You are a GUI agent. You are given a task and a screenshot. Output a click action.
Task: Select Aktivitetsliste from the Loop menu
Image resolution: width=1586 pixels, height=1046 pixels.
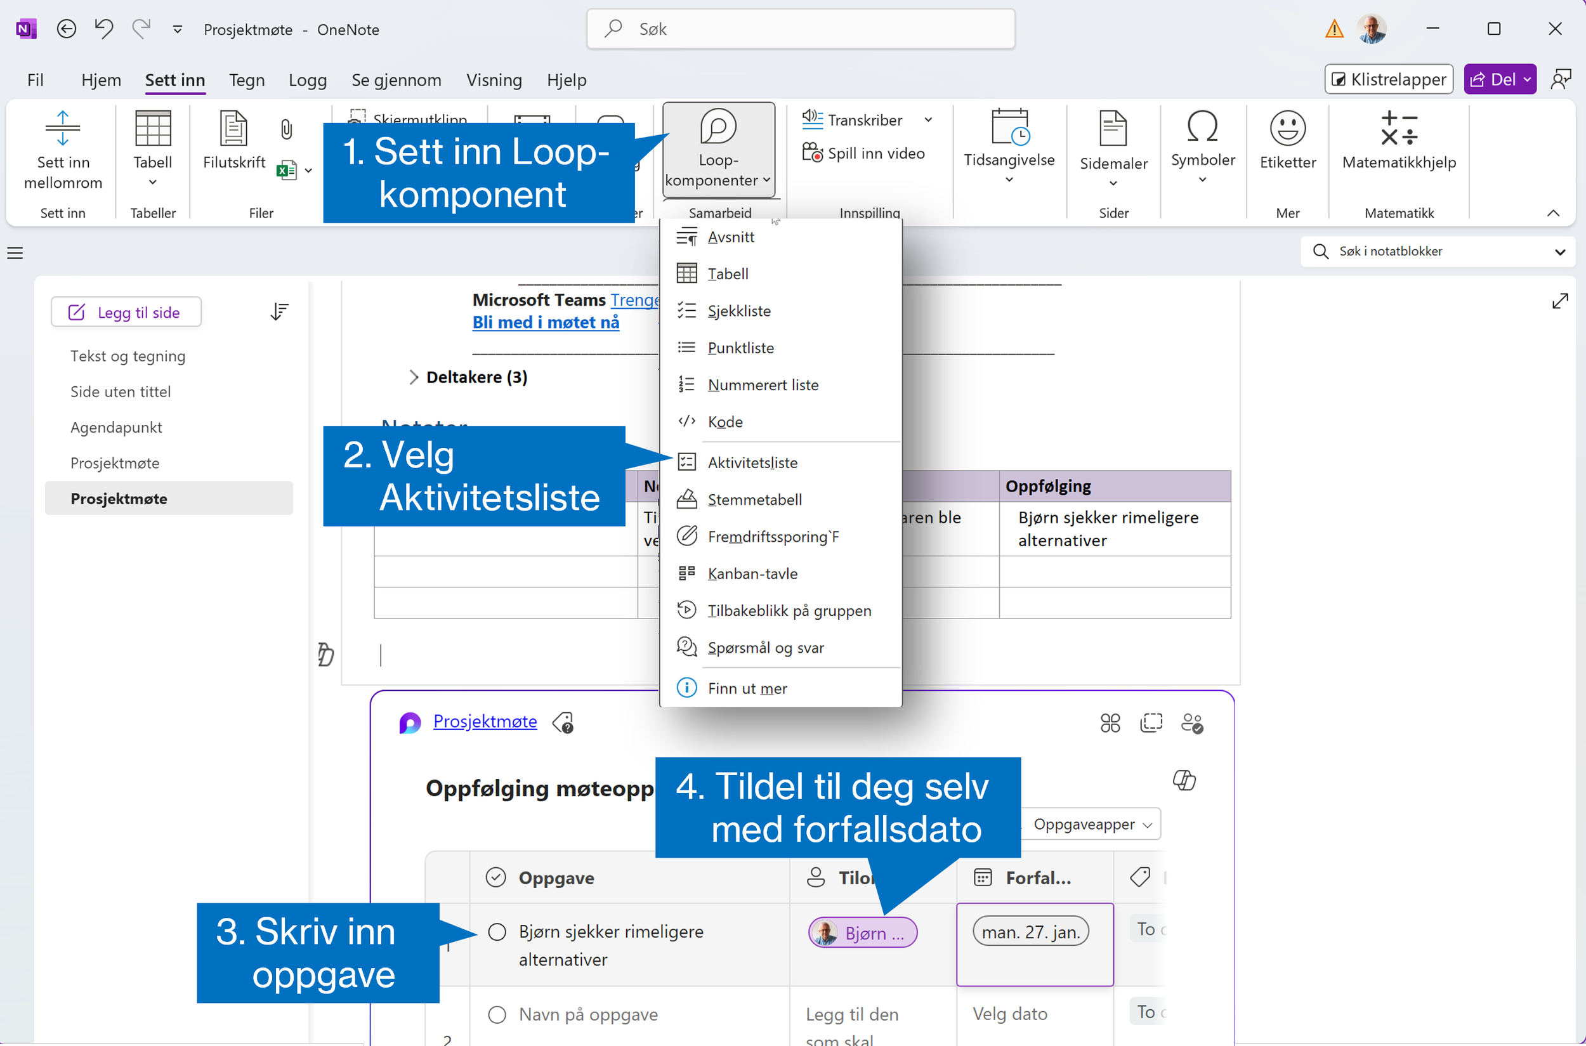(x=752, y=462)
